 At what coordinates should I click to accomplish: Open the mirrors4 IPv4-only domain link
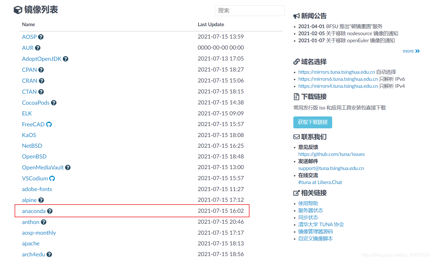point(338,86)
